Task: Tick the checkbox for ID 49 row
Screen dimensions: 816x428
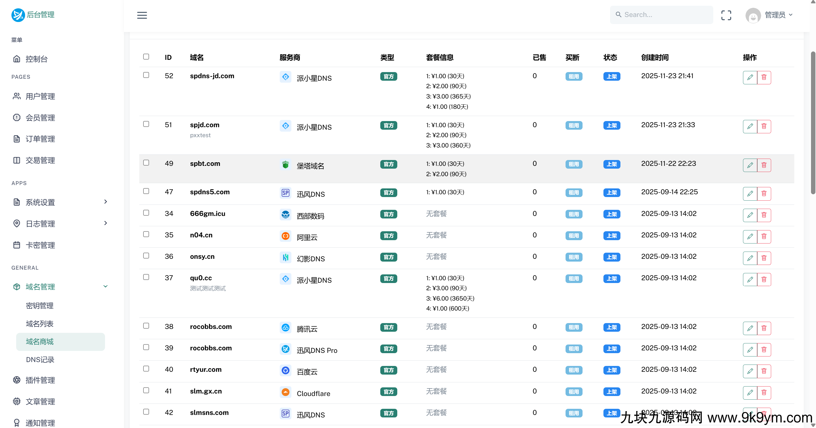Action: [x=146, y=163]
